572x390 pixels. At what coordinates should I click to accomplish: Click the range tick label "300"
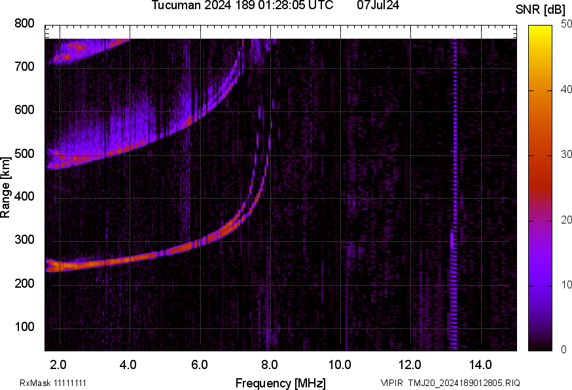[24, 240]
